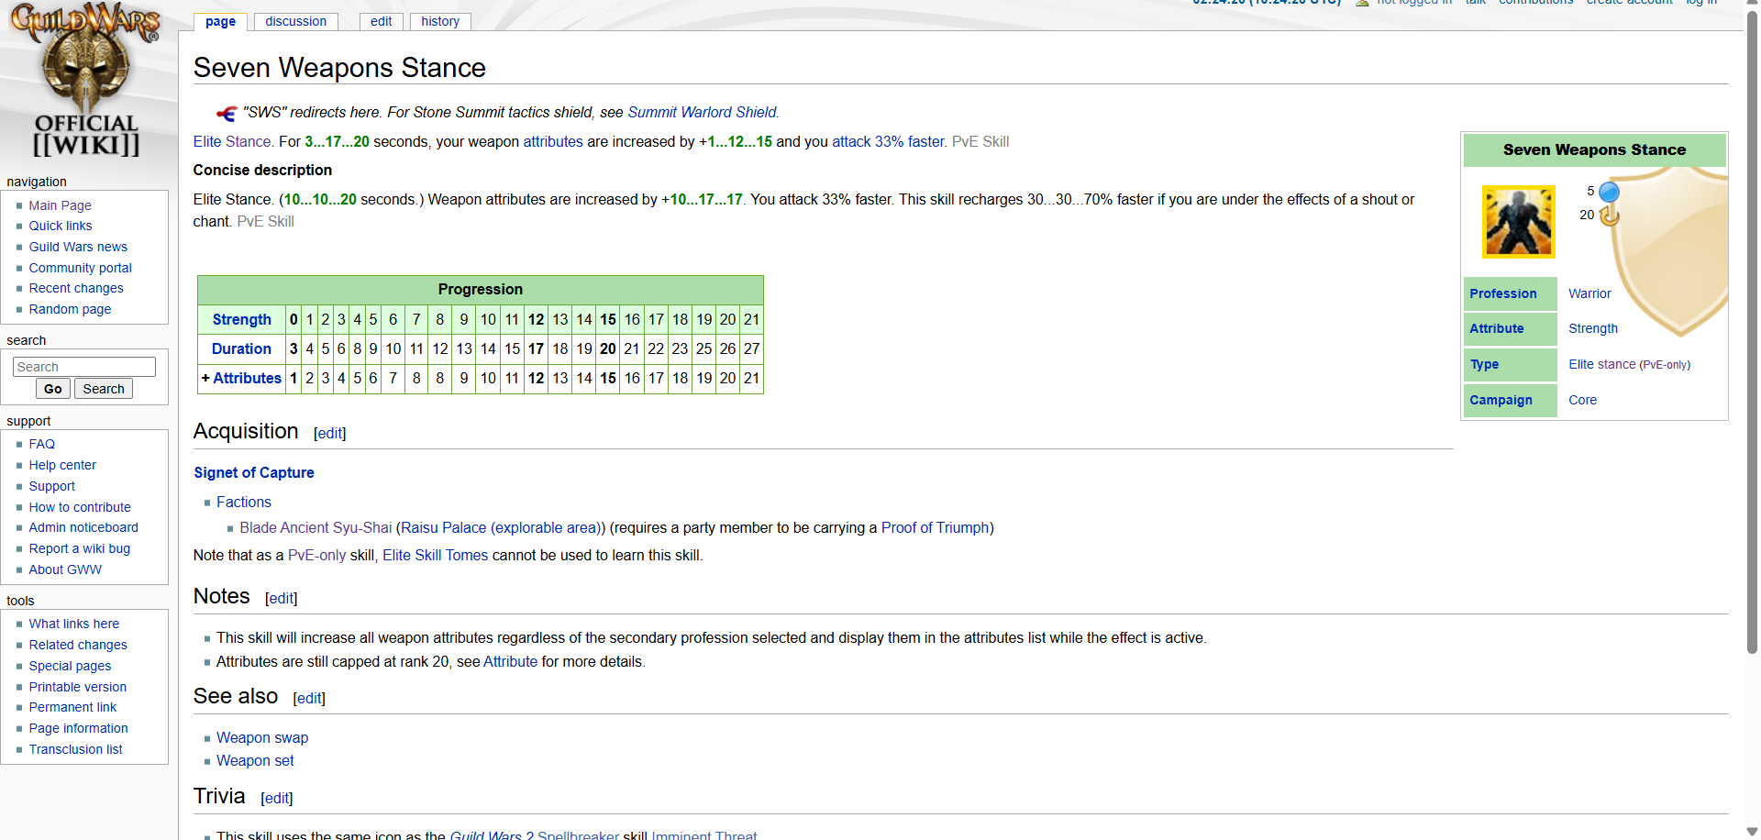Click the Duration row header in Progression table
Viewport: 1761px width, 840px height.
pos(241,348)
